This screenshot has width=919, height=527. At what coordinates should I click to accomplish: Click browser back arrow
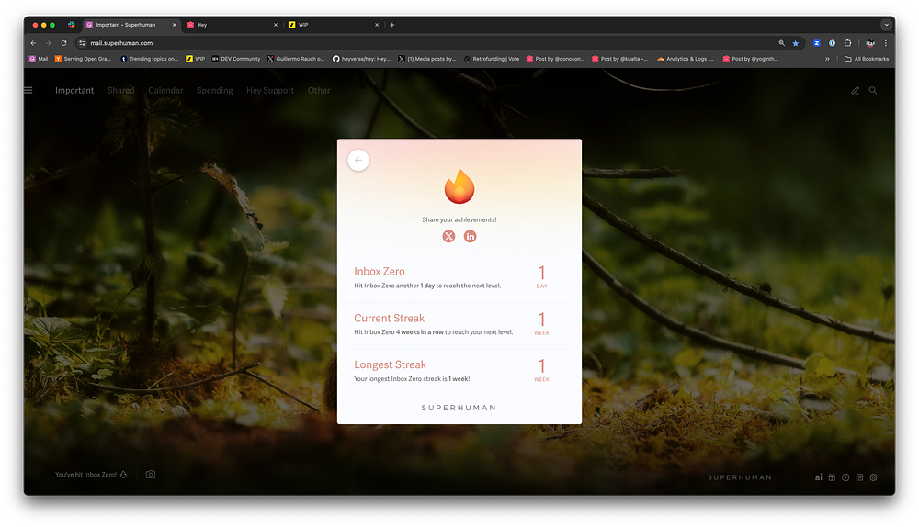click(33, 43)
